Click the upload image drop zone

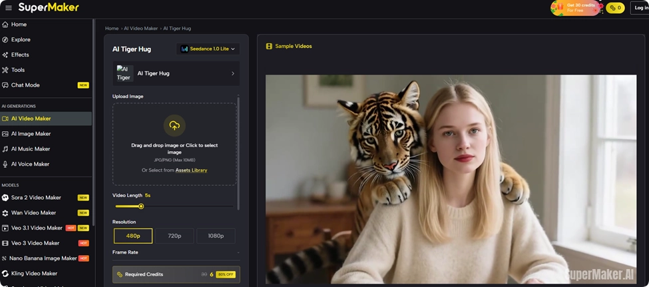pyautogui.click(x=174, y=144)
